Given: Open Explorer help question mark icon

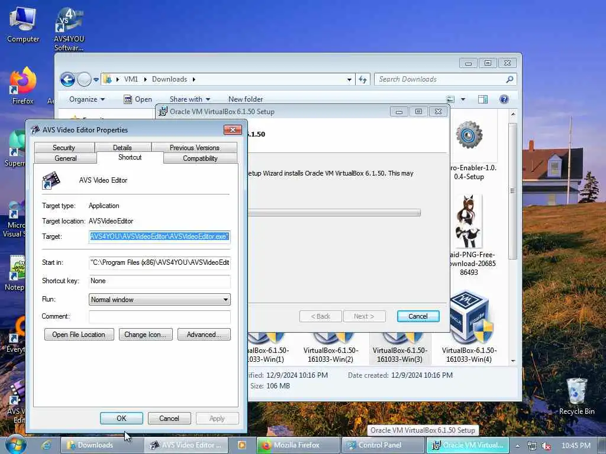Looking at the screenshot, I should click(504, 99).
